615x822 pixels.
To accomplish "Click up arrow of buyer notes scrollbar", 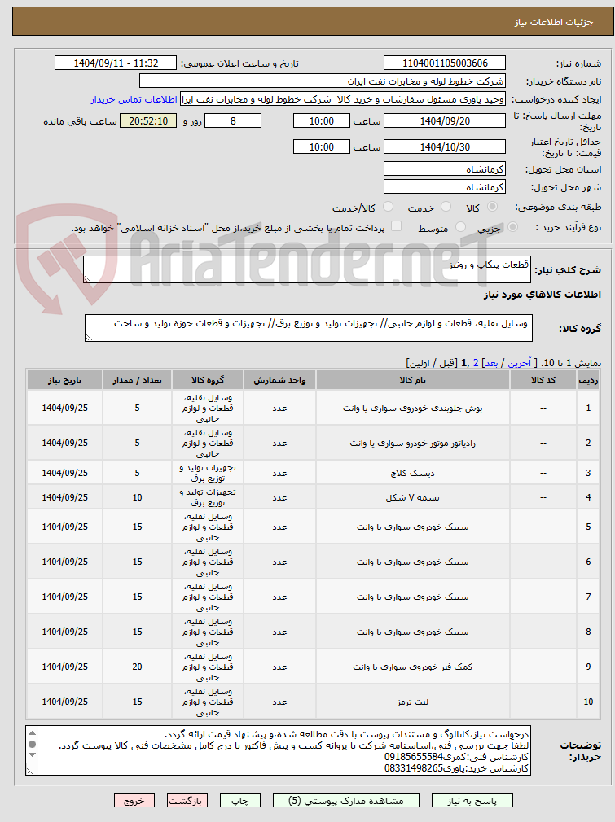I will click(32, 732).
